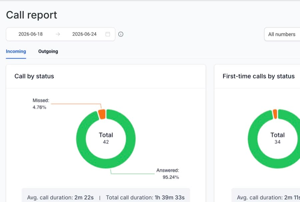300x202 pixels.
Task: Click the info icon beside date range
Action: 121,34
